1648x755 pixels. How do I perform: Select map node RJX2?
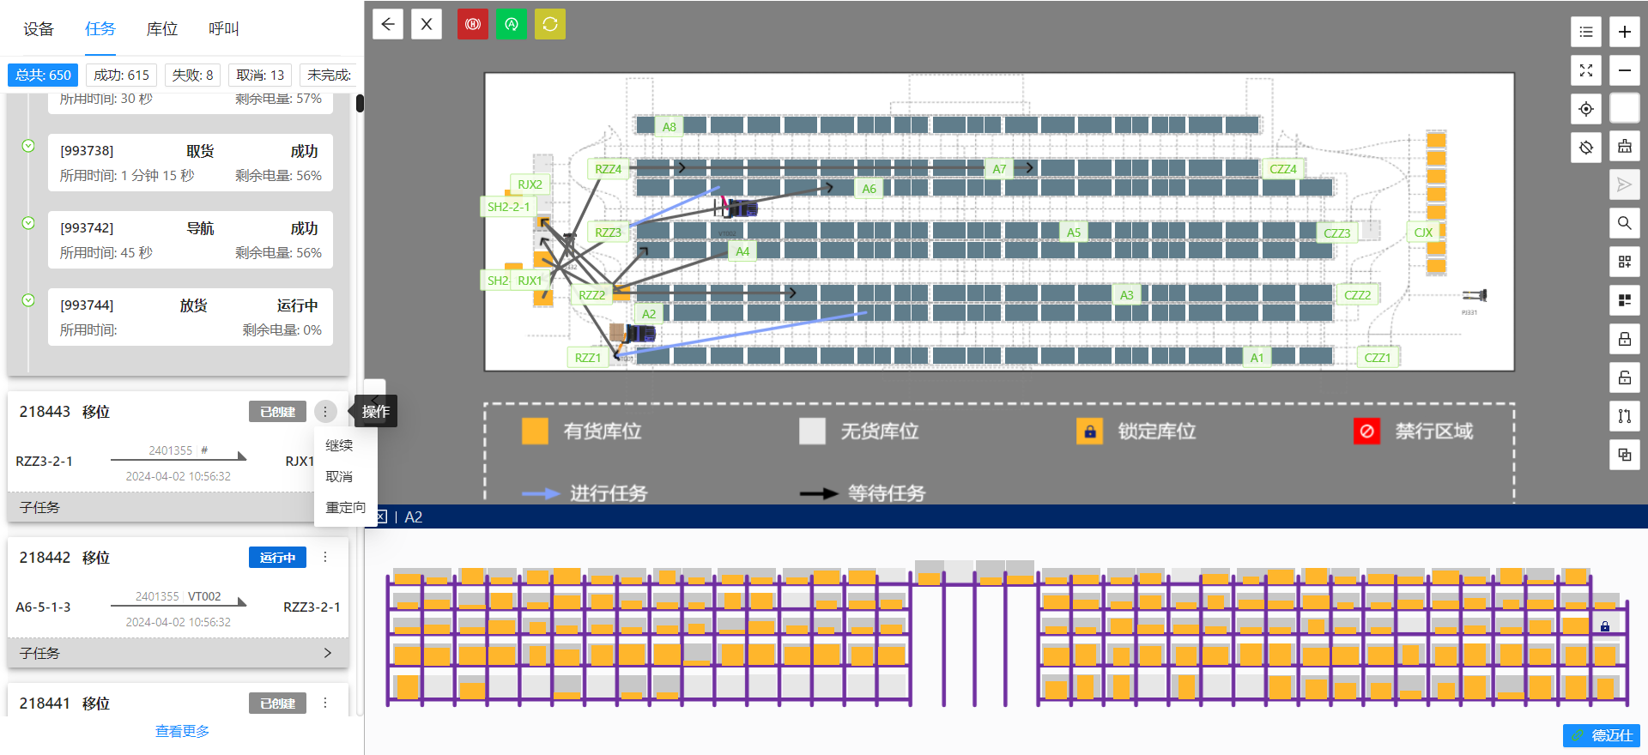[x=530, y=184]
